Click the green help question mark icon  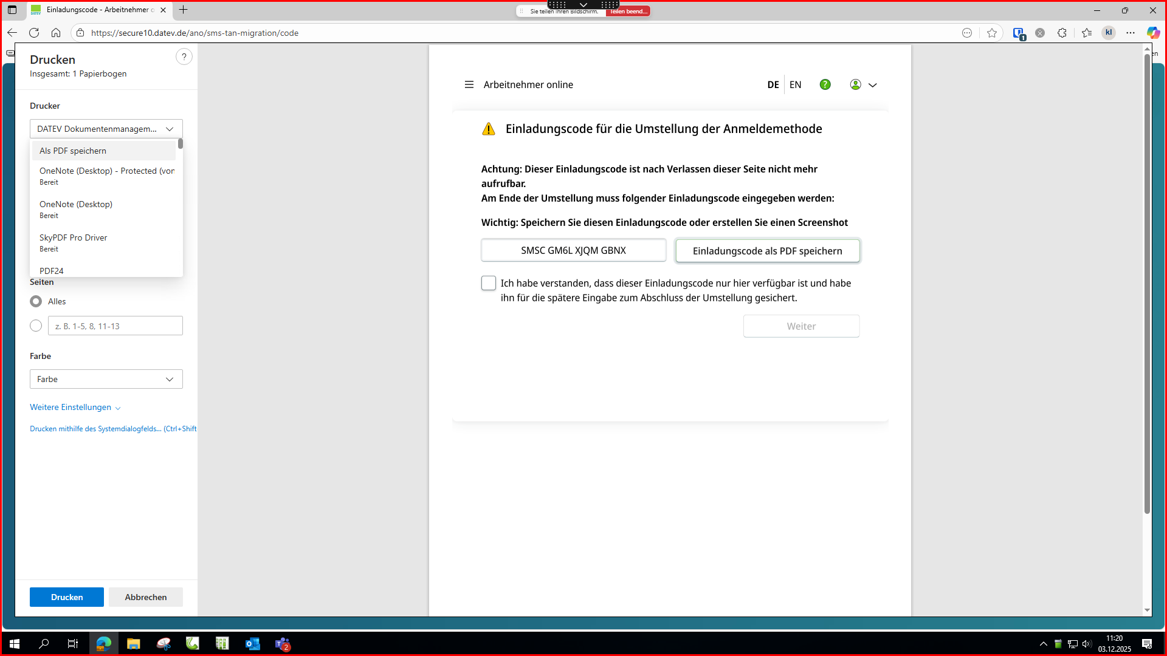825,84
